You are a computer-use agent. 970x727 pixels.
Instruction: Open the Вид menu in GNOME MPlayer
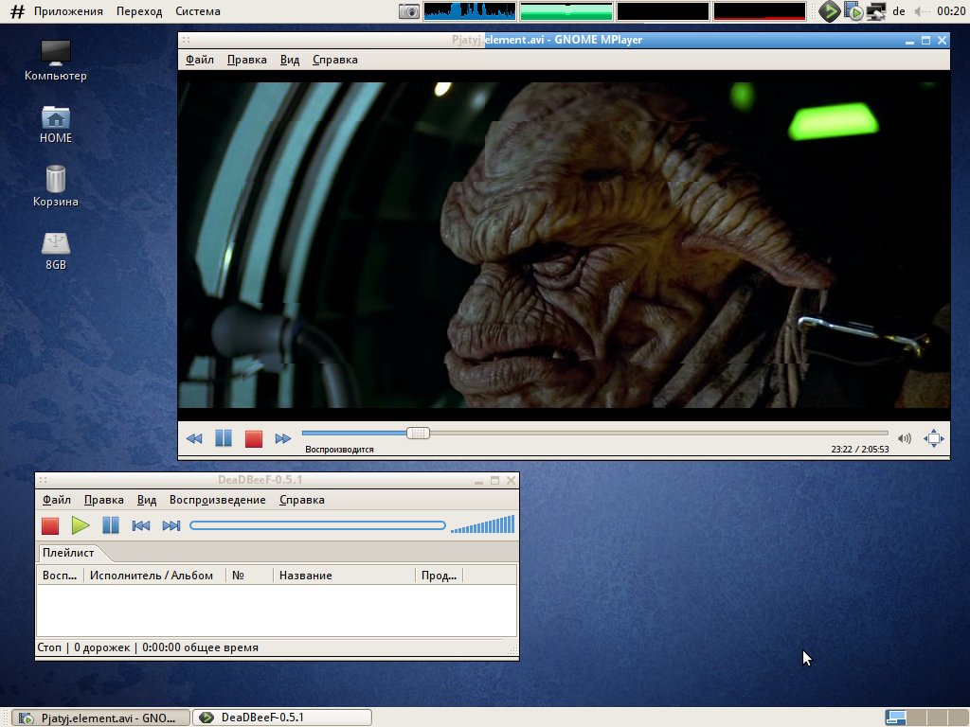coord(290,60)
